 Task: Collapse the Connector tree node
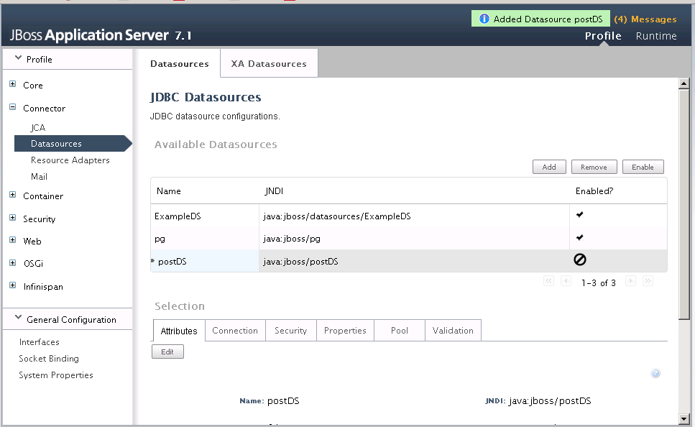tap(13, 108)
